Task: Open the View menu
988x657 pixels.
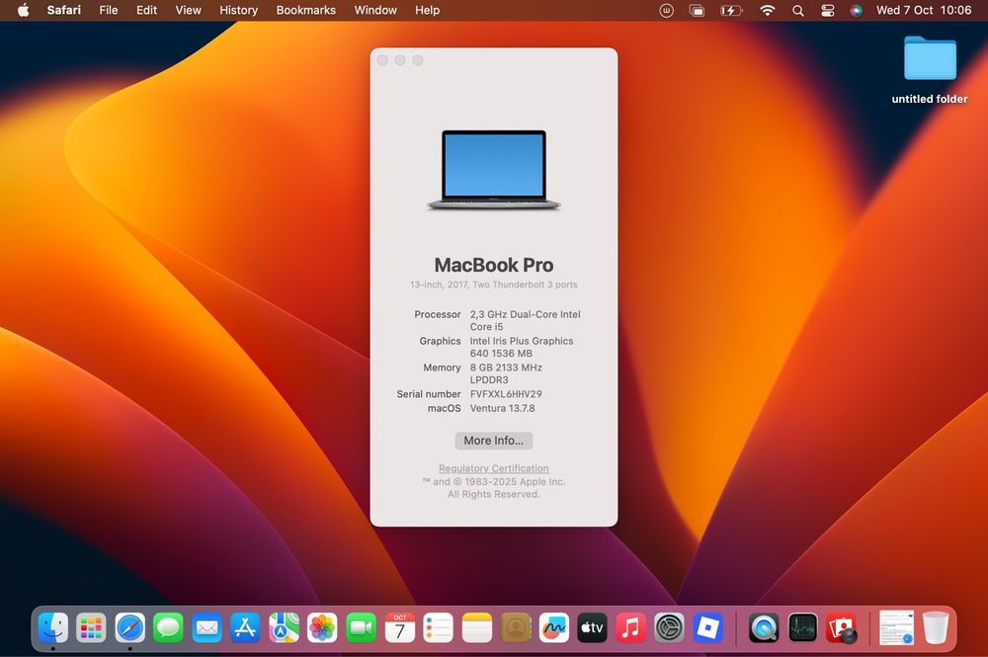Action: tap(188, 10)
